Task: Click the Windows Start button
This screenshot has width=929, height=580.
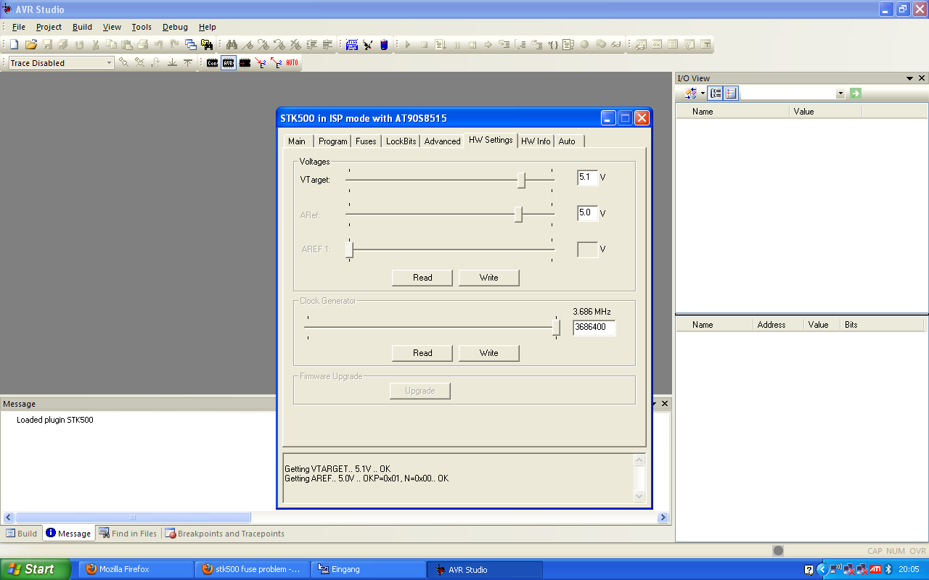Action: point(36,570)
